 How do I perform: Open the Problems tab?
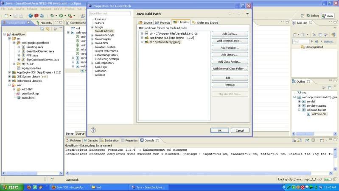(x=74, y=140)
